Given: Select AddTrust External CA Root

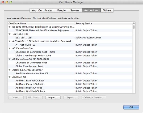Looking at the screenshot, I should (70, 81).
